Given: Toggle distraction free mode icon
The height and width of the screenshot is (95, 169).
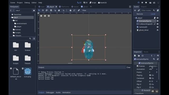Looking at the screenshot, I should pos(130,7).
